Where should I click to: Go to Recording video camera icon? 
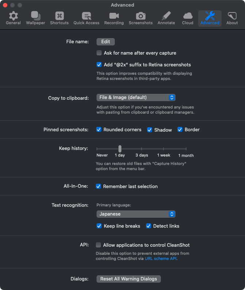[114, 16]
